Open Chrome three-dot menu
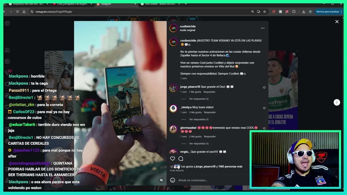Viewport: 347px width, 195px height. point(341,12)
